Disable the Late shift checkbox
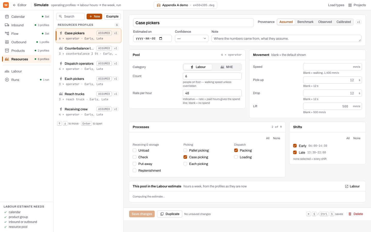Image resolution: width=371 pixels, height=232 pixels. (x=295, y=152)
